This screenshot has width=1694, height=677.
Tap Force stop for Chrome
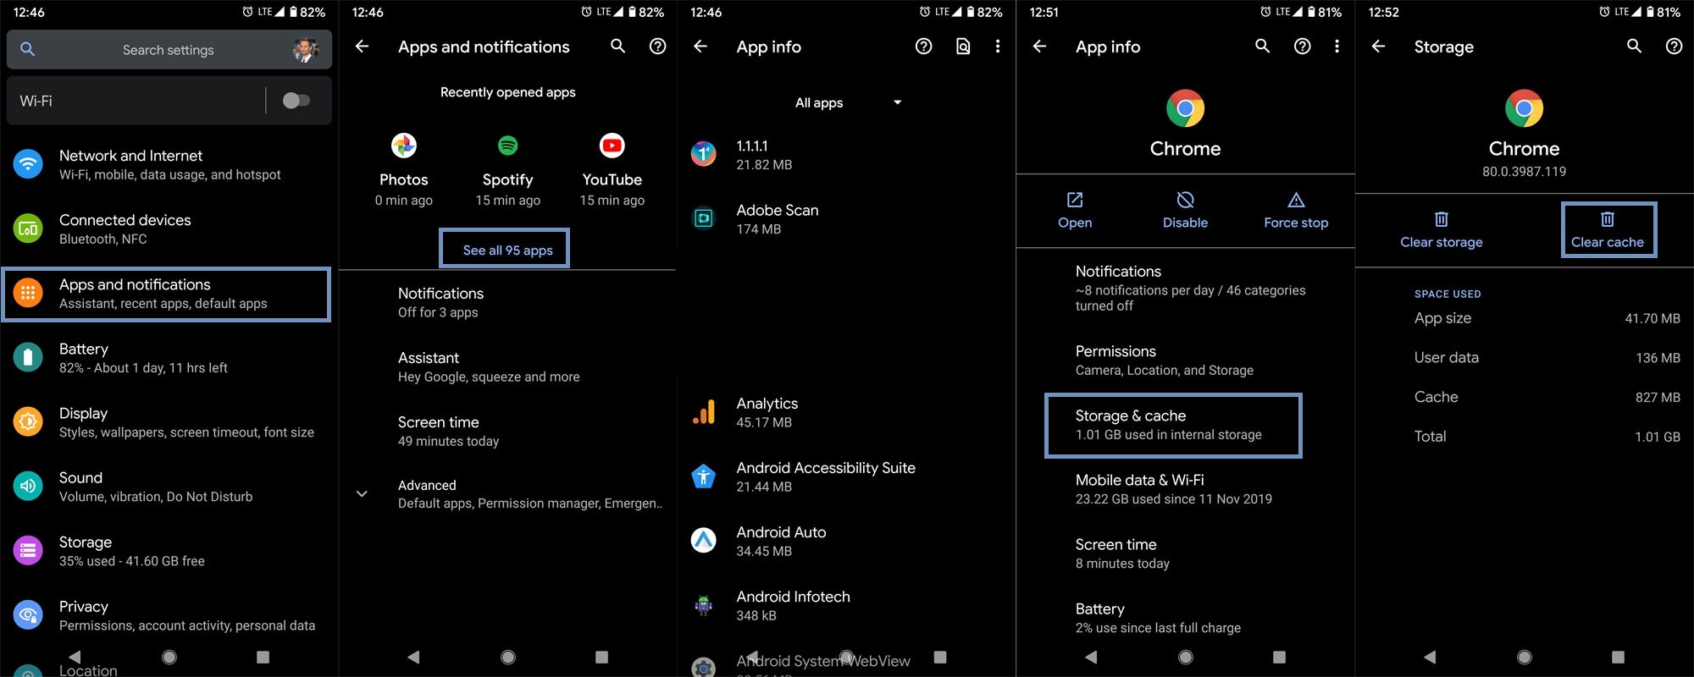tap(1296, 211)
